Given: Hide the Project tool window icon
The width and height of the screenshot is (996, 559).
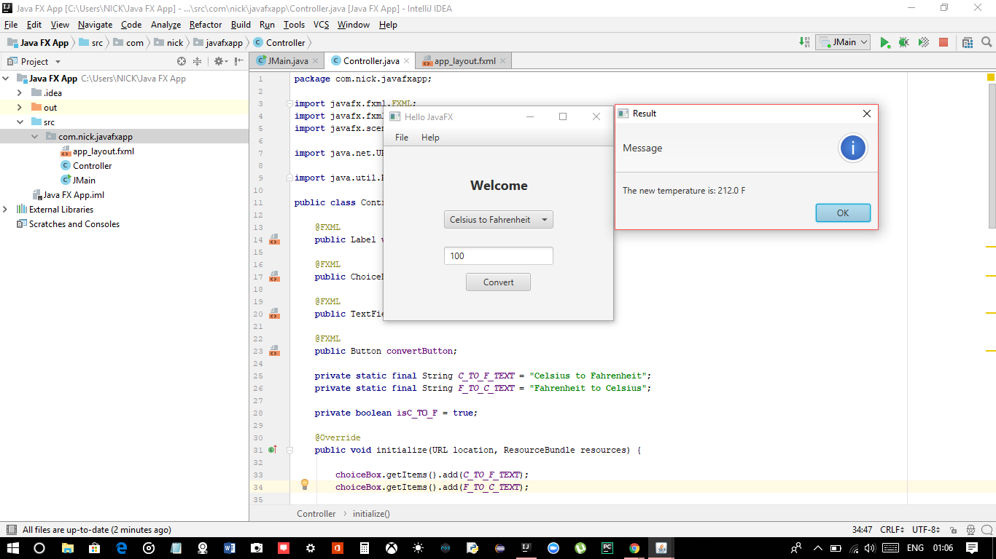Looking at the screenshot, I should (239, 61).
